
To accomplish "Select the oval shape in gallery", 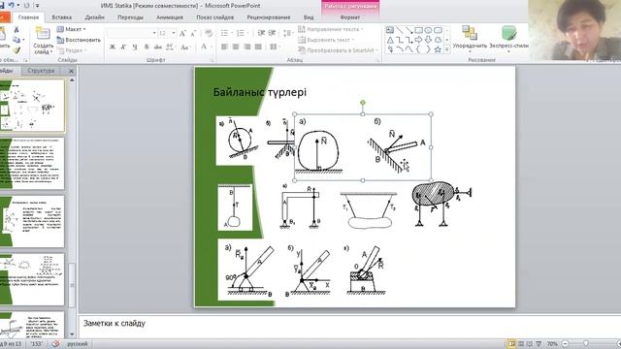I will click(x=428, y=30).
